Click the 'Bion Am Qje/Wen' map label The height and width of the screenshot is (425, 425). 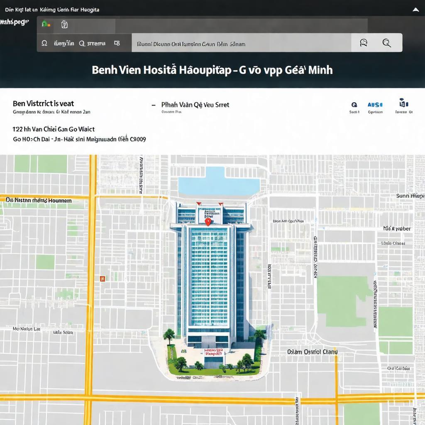coord(288,221)
